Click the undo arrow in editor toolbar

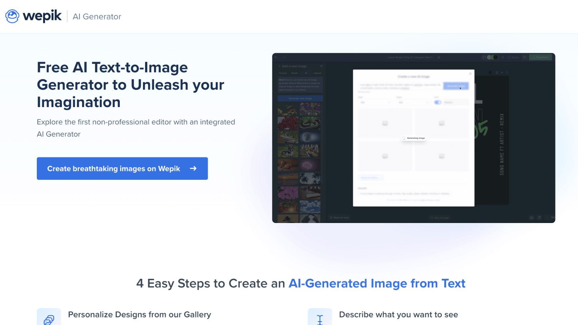pos(276,57)
